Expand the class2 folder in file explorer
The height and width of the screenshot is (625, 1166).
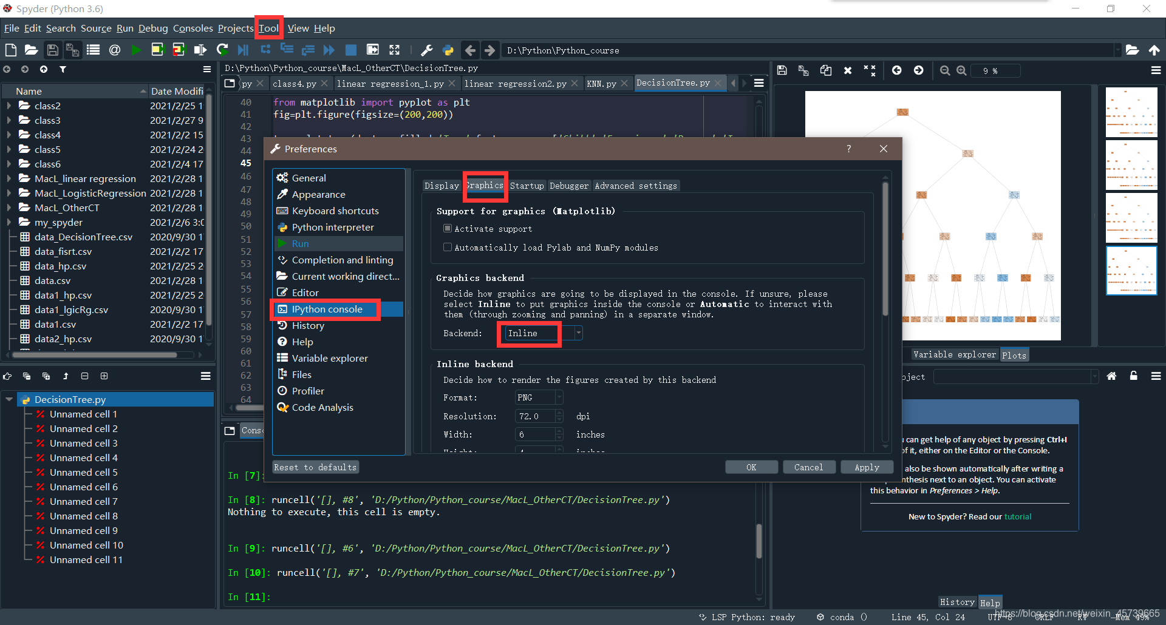point(9,106)
